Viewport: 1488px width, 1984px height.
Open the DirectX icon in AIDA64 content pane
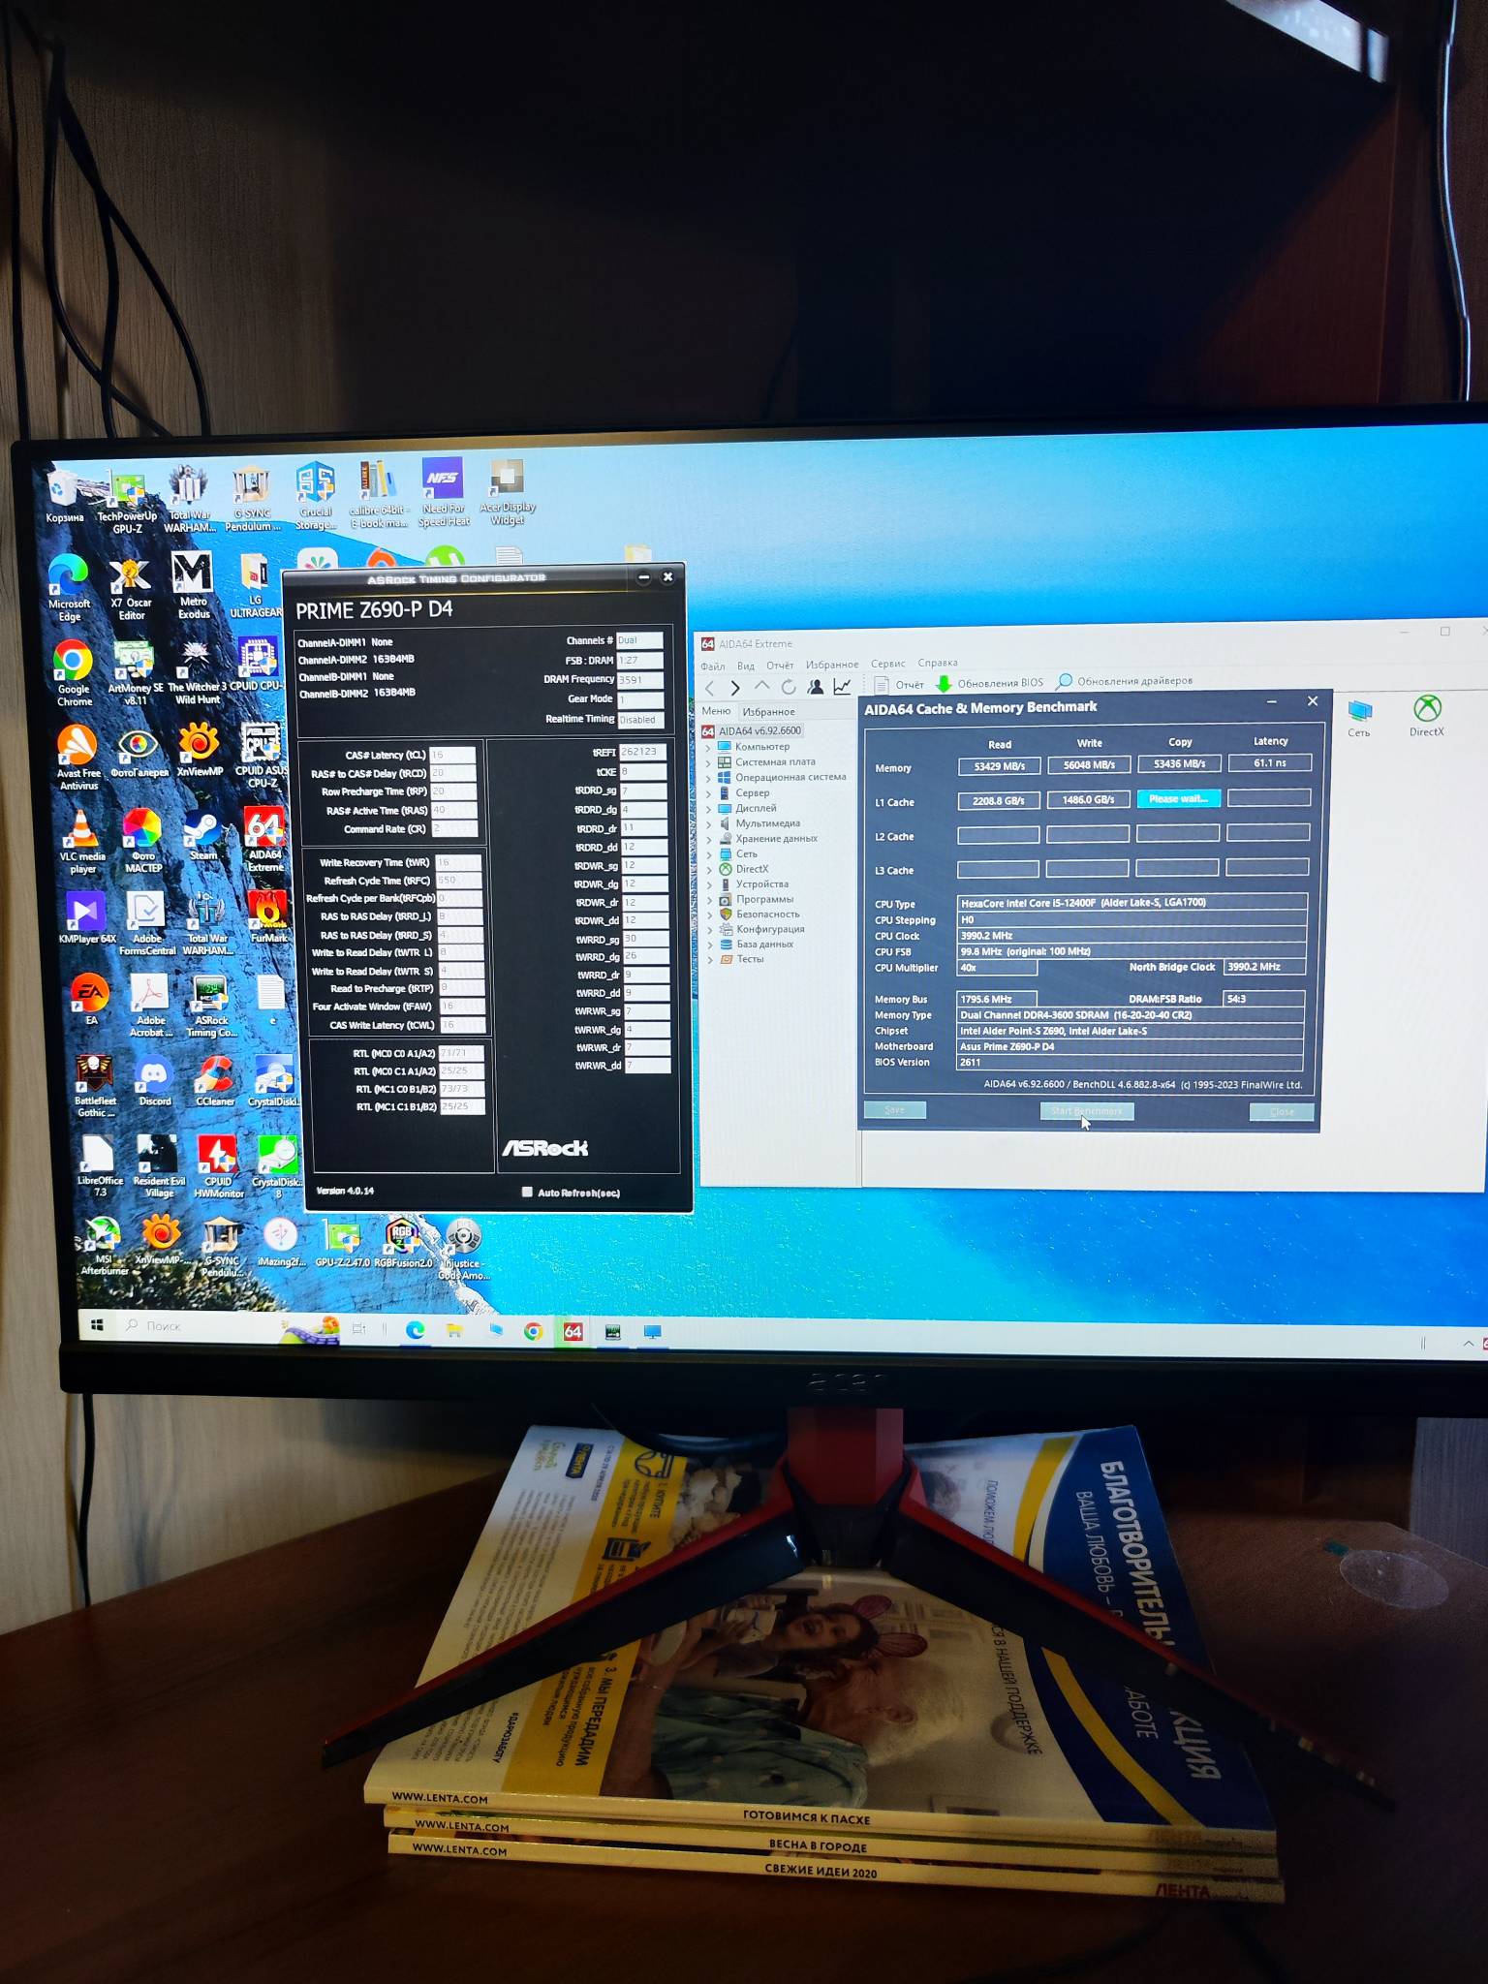1427,717
